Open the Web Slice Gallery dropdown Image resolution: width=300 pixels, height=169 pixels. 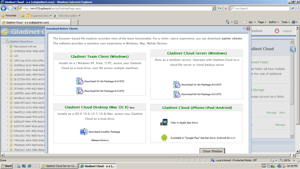[x=79, y=16]
